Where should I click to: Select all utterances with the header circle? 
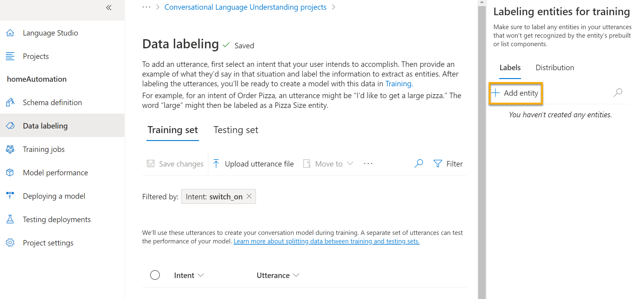155,275
